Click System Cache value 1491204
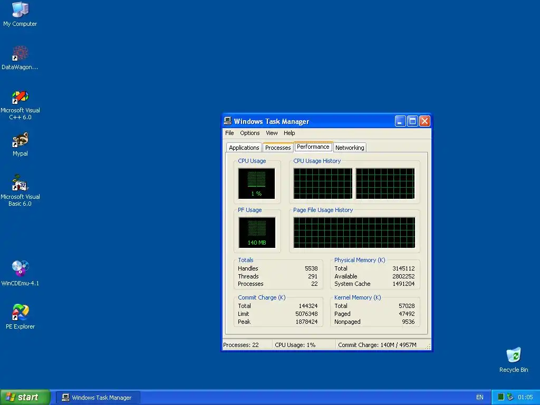Image resolution: width=540 pixels, height=405 pixels. click(x=403, y=284)
